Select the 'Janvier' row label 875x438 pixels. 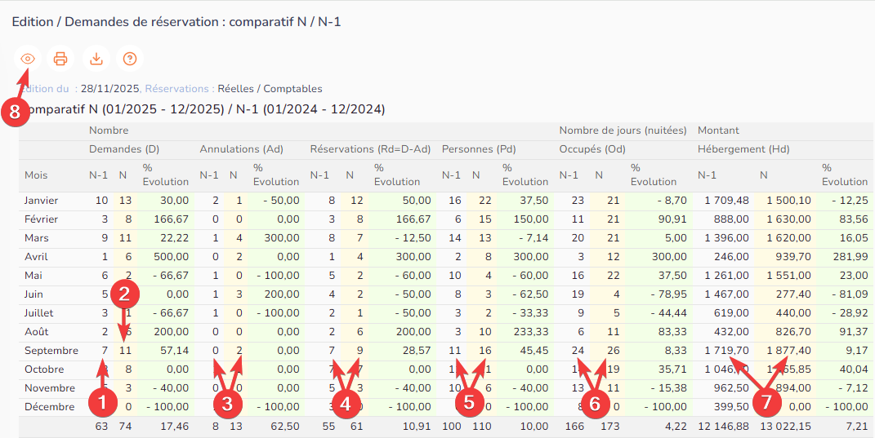(41, 201)
